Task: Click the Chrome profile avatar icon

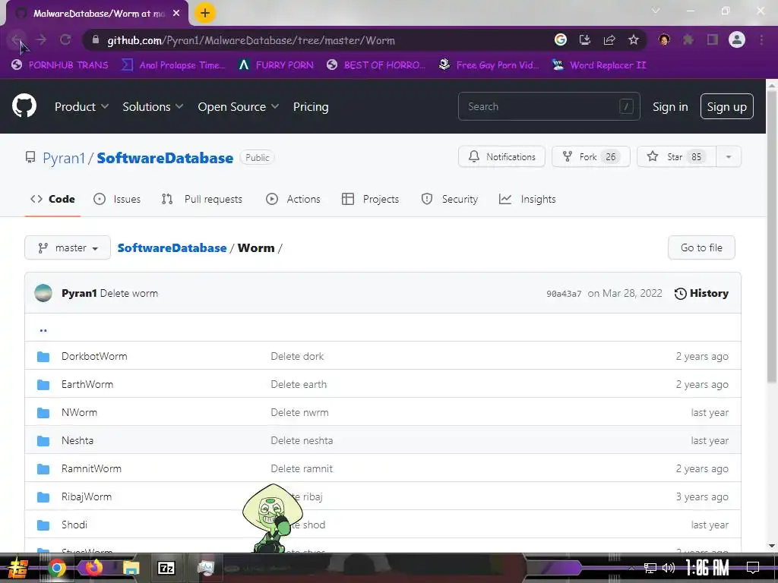Action: (737, 39)
